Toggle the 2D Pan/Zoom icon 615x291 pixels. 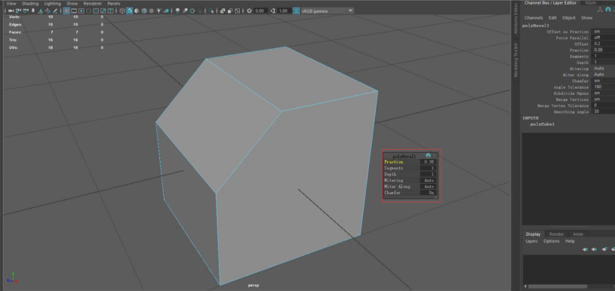pos(48,11)
